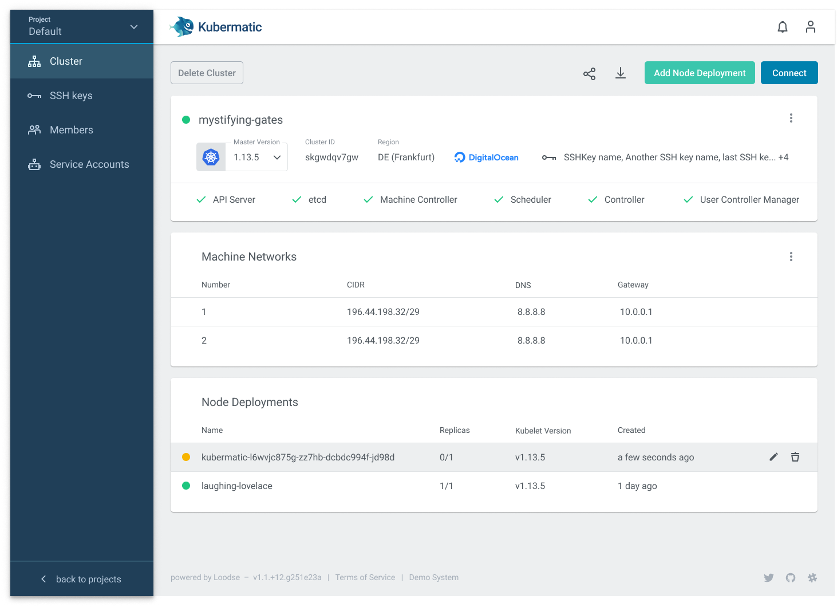Delete the kubermatic-l6wvjc875g node deployment trash icon
The height and width of the screenshot is (607, 837).
tap(795, 457)
